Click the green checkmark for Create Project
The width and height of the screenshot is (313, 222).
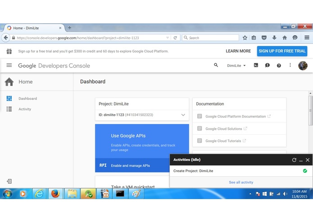(x=305, y=171)
